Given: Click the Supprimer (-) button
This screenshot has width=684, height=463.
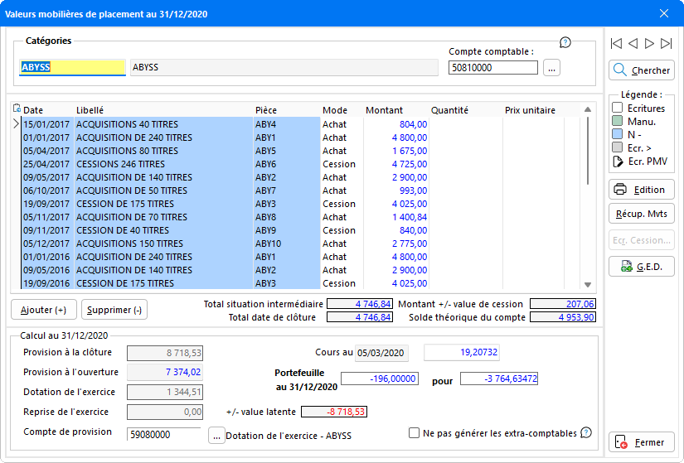Looking at the screenshot, I should click(x=114, y=310).
